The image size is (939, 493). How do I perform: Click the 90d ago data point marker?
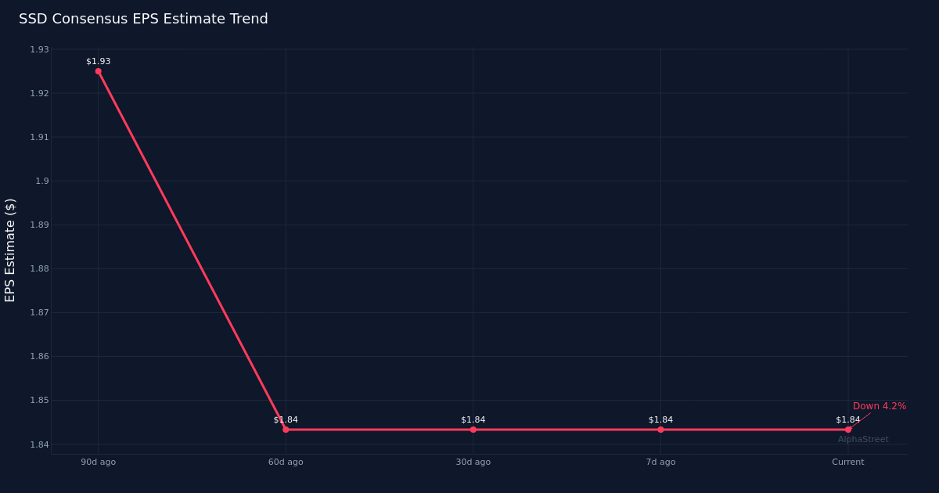98,71
